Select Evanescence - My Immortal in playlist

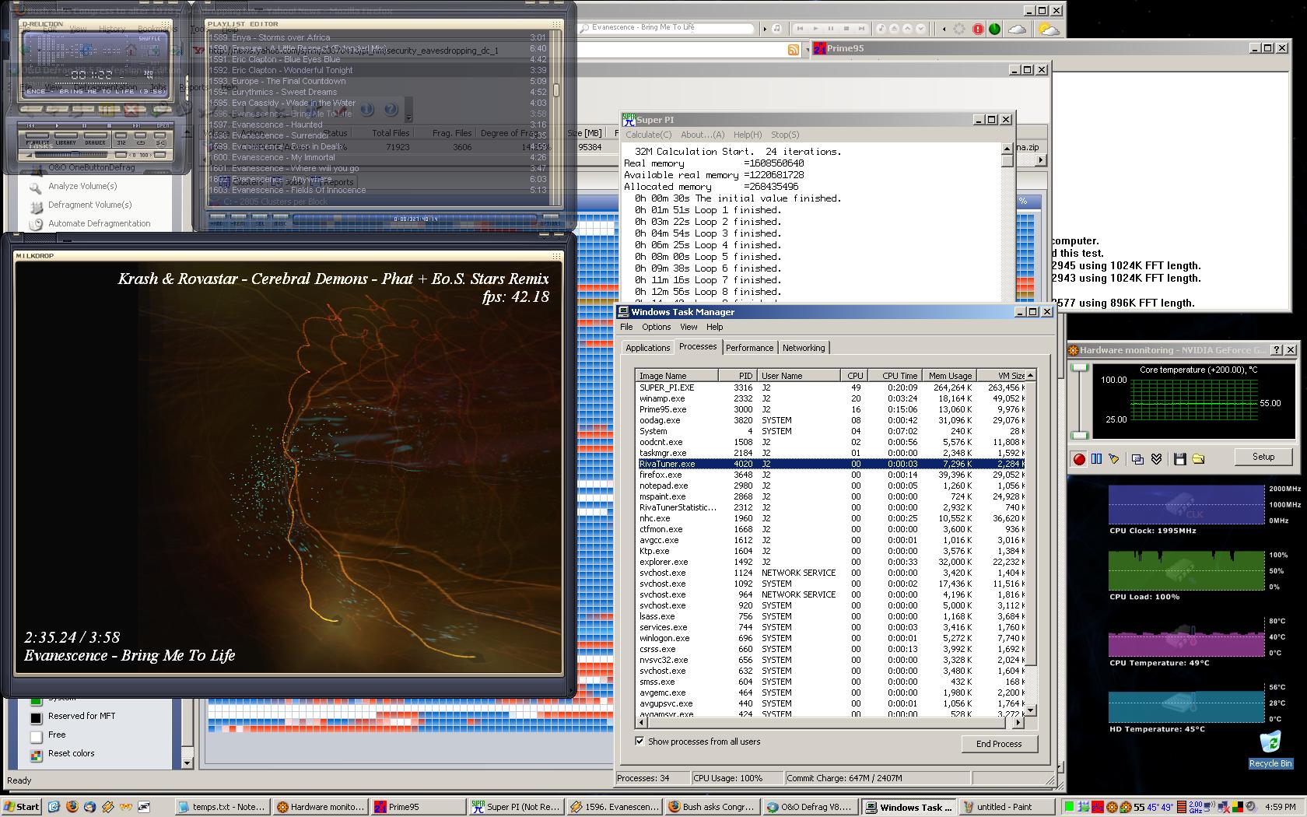[377, 157]
